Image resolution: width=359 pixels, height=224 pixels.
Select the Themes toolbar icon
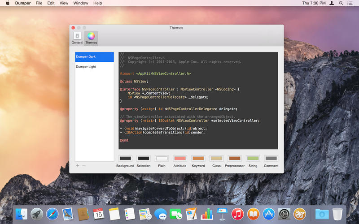pos(91,38)
